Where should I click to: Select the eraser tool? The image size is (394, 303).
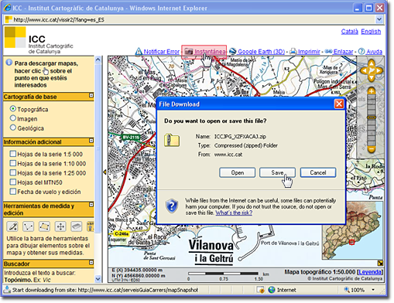pos(77,226)
